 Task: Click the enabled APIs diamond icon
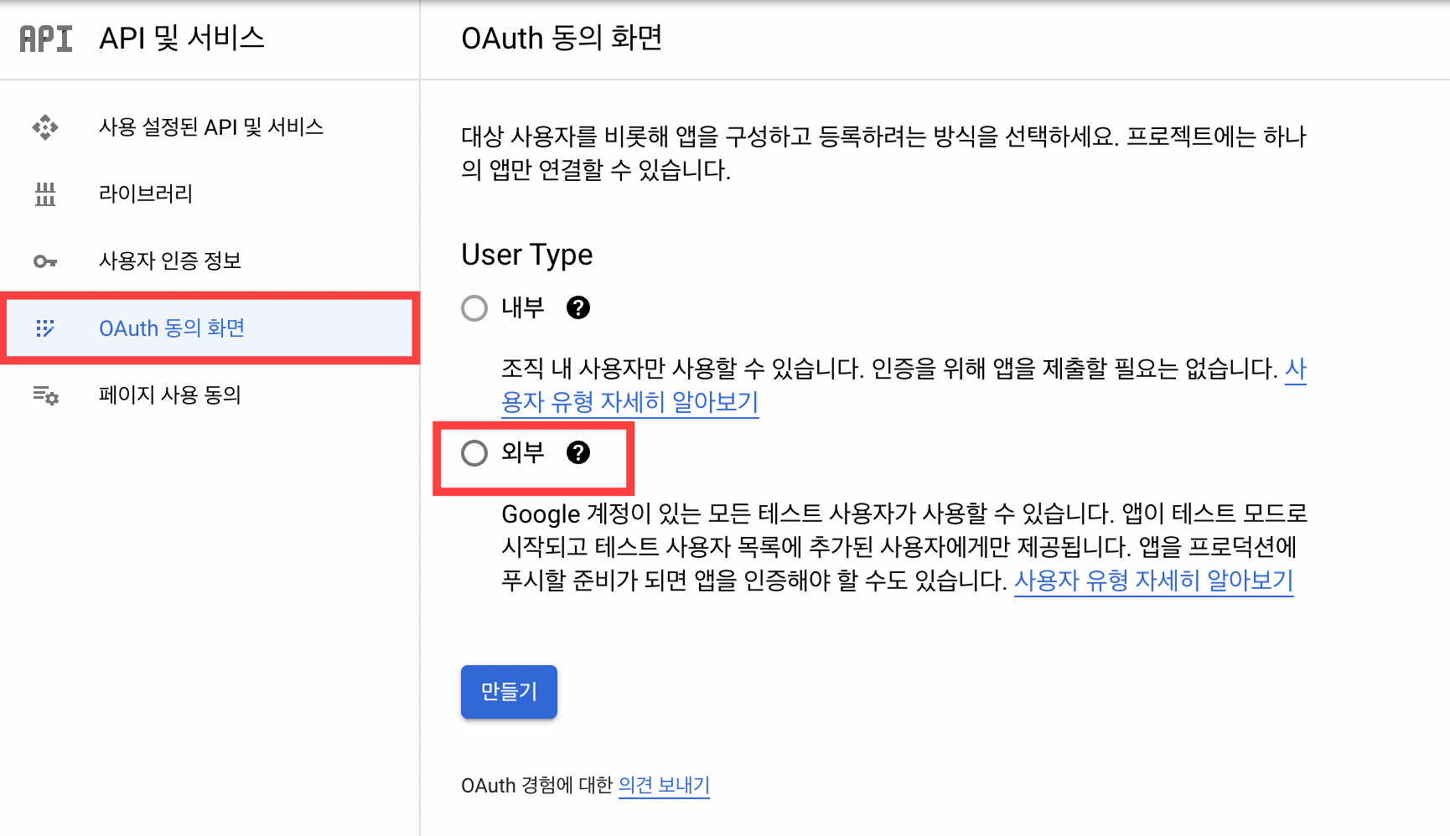tap(45, 127)
